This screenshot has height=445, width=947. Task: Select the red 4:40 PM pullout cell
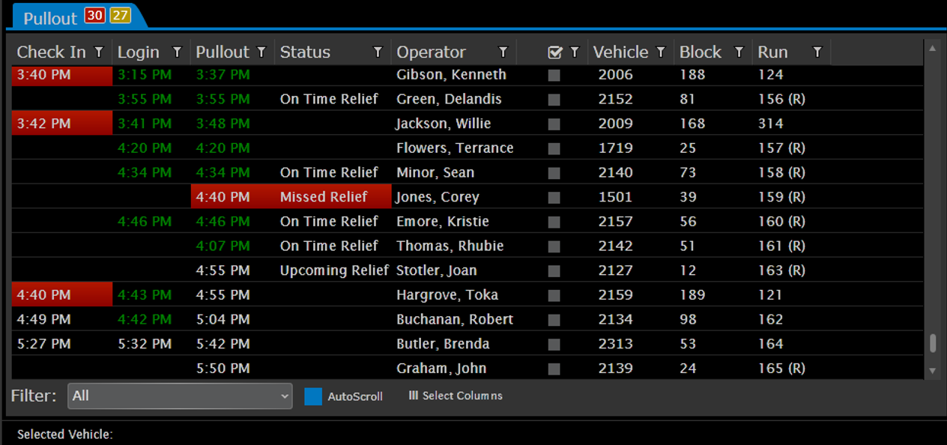[233, 197]
